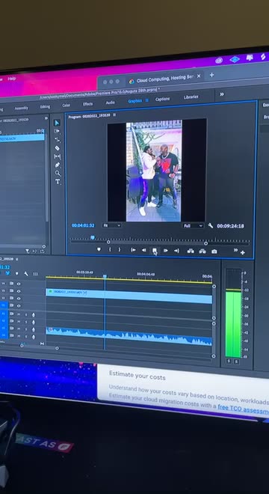Expand the workspace overflow chevrons
The width and height of the screenshot is (269, 494).
(x=222, y=94)
